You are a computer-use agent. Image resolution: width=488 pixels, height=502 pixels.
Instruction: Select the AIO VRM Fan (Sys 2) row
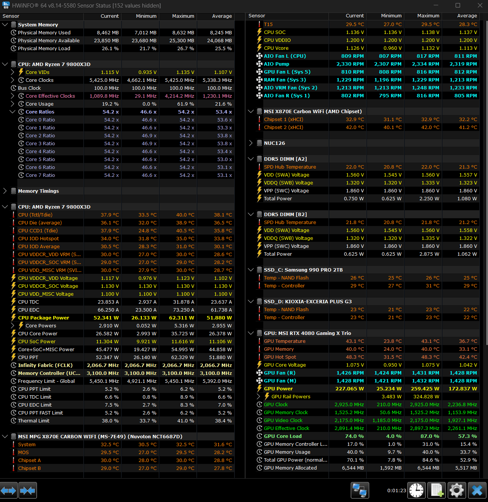click(363, 88)
